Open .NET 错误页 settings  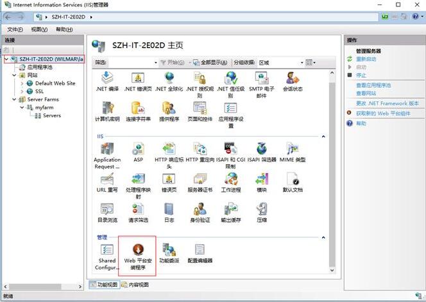(x=138, y=81)
